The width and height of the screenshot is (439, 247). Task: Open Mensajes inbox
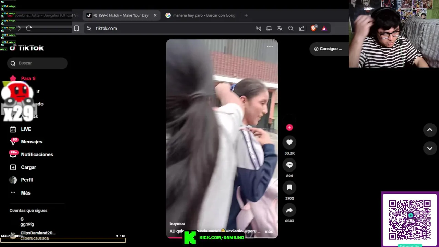point(32,142)
